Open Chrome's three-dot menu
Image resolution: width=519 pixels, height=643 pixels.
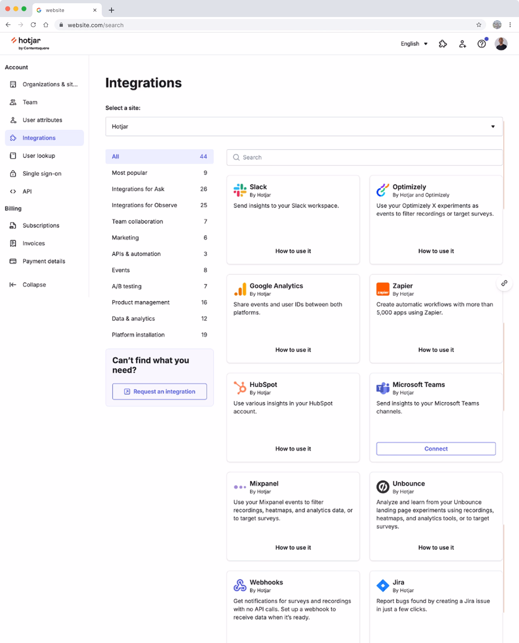[510, 25]
